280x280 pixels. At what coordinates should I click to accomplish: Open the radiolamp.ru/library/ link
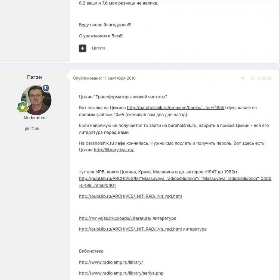(x=111, y=262)
